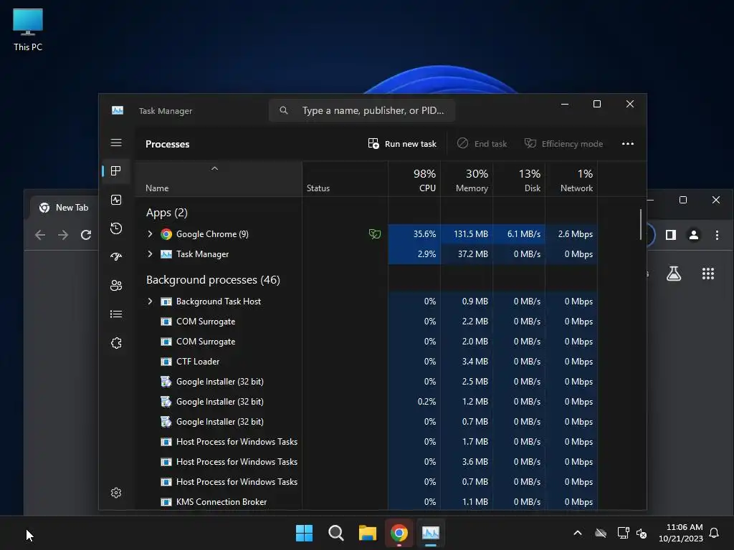Open Task Manager settings gear
The height and width of the screenshot is (550, 734).
pyautogui.click(x=116, y=493)
